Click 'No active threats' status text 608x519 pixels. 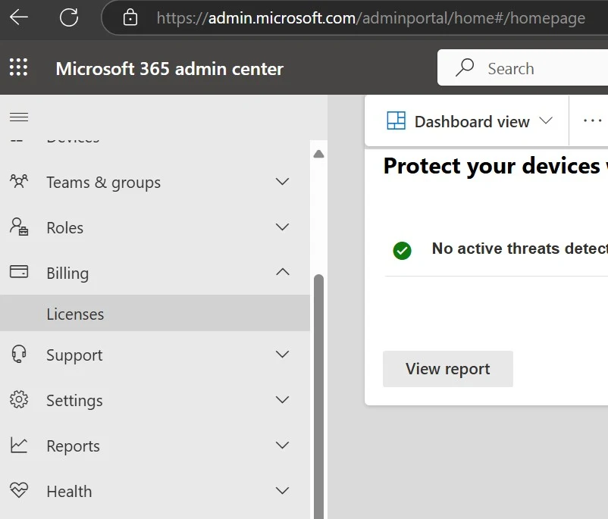point(519,248)
